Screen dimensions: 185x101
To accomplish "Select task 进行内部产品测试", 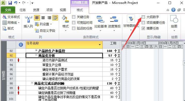I will (x=55, y=60).
